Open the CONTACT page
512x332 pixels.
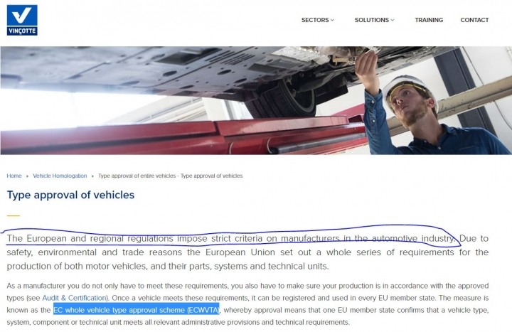pos(474,20)
